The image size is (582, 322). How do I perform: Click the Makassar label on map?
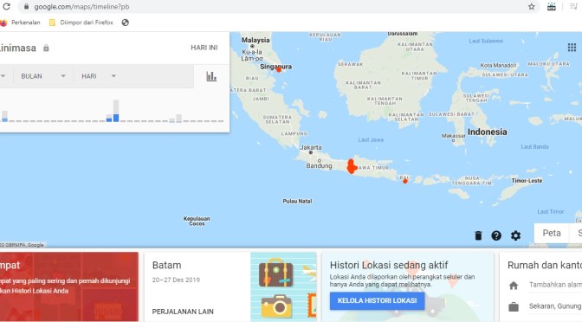tap(453, 136)
